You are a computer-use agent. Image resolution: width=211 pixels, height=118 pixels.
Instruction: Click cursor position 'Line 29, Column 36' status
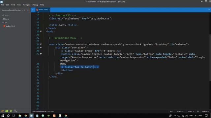(39, 111)
